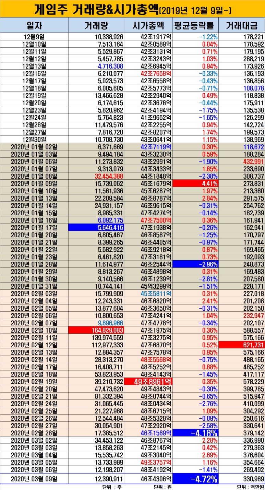Select red market cap 49조3757억
Image resolution: width=265 pixels, height=490 pixels.
coord(156,462)
